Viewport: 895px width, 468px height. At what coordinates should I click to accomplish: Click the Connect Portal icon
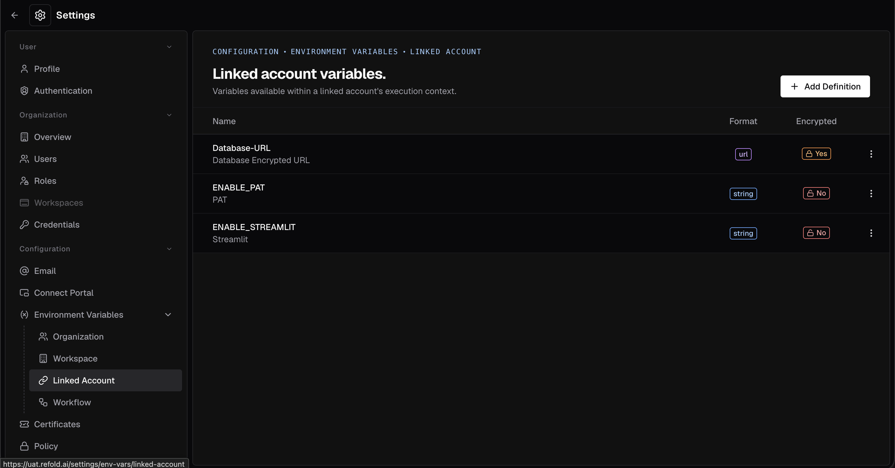tap(24, 292)
